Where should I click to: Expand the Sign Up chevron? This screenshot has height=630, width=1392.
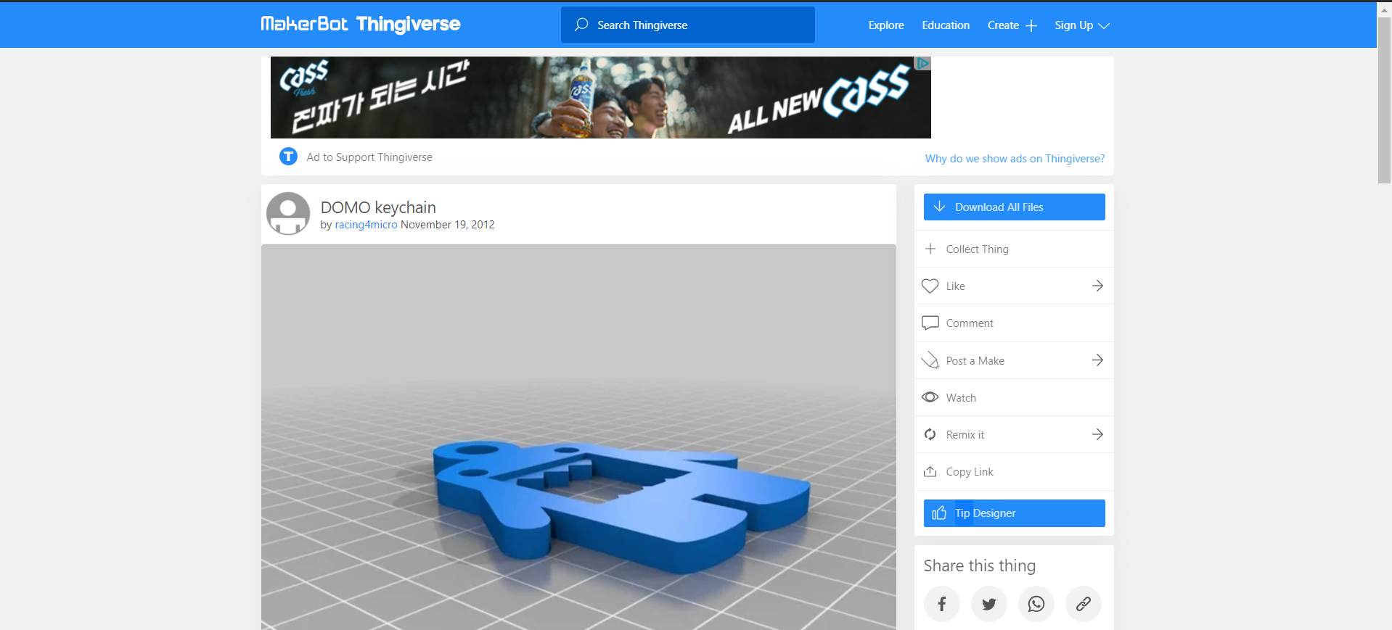1104,26
